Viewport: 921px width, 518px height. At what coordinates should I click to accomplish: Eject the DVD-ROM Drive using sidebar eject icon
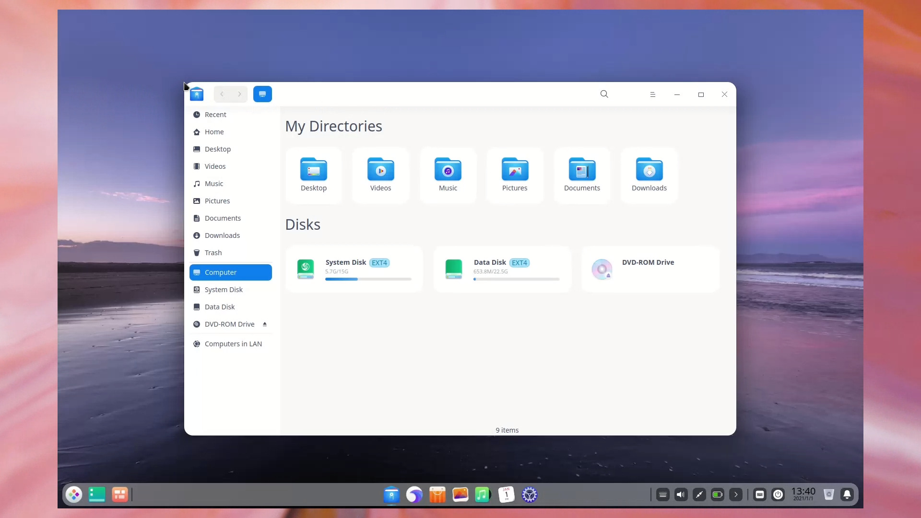click(264, 324)
